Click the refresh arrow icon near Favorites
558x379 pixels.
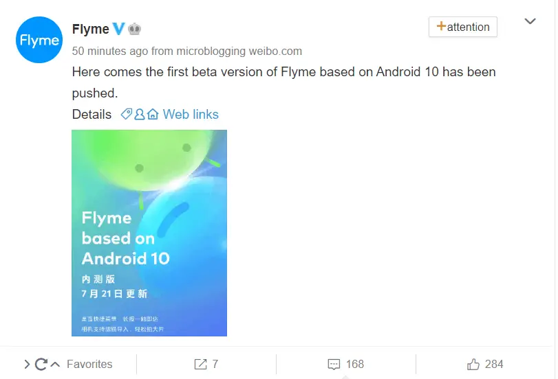pos(41,364)
